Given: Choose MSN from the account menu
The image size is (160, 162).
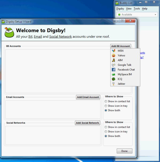Looking at the screenshot, I should tap(125, 51).
